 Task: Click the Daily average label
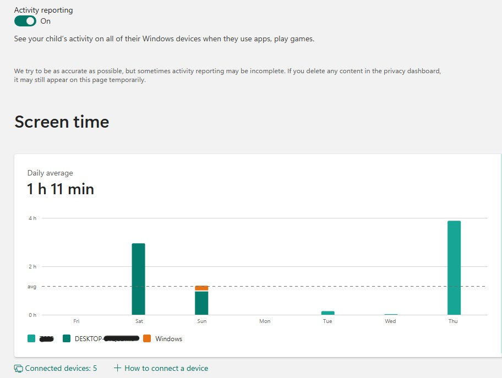click(50, 173)
